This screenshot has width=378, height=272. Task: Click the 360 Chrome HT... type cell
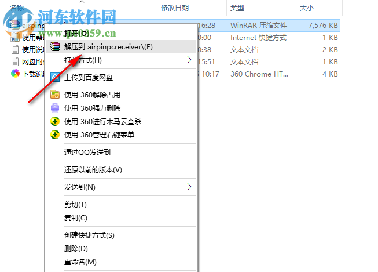point(259,74)
